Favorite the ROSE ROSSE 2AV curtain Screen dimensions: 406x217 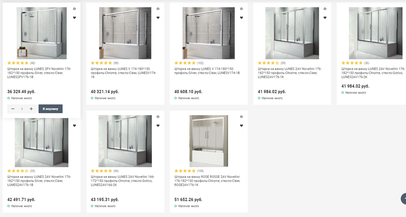242,126
